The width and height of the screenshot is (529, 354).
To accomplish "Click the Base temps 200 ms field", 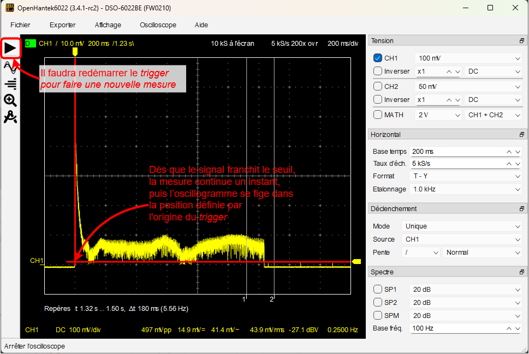I will 466,152.
